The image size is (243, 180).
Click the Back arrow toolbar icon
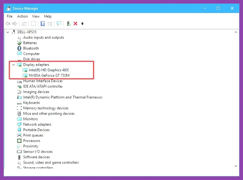coord(8,24)
